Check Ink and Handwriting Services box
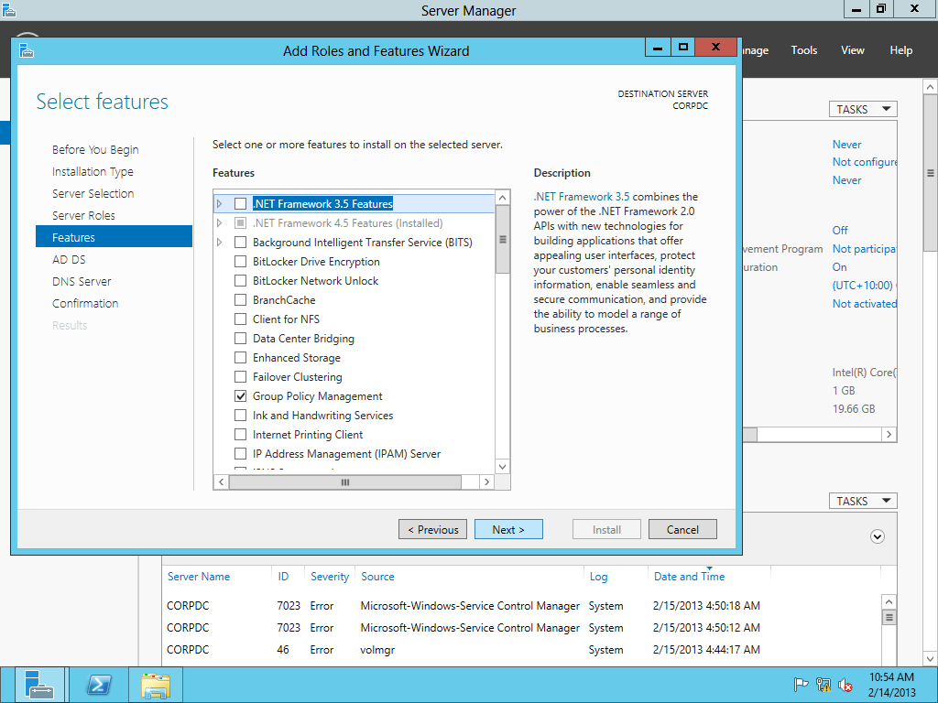This screenshot has width=938, height=703. pos(241,415)
